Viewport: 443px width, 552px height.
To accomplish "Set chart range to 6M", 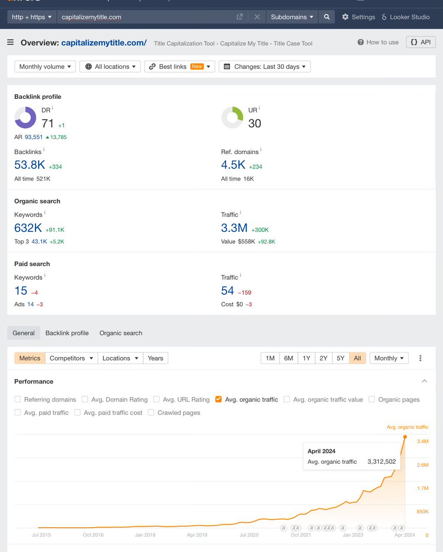I will tap(288, 358).
